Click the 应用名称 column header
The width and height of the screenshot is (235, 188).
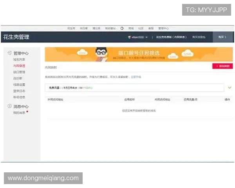tap(130, 99)
